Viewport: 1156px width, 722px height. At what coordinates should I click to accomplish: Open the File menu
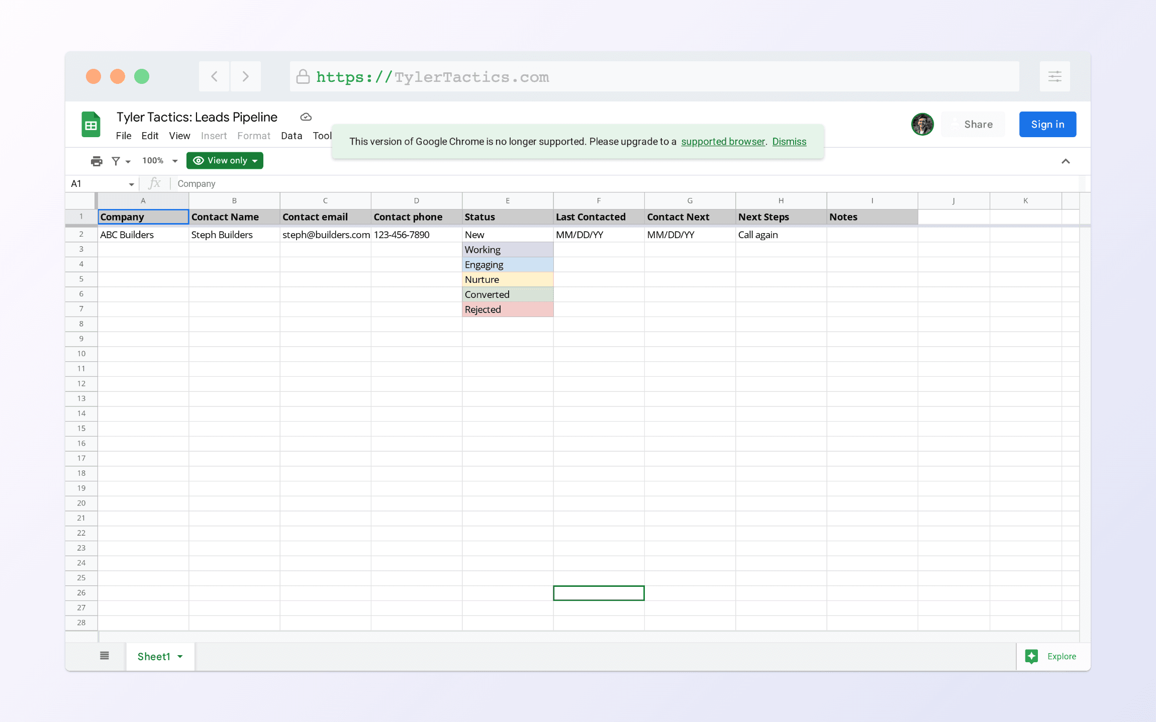[x=124, y=136]
